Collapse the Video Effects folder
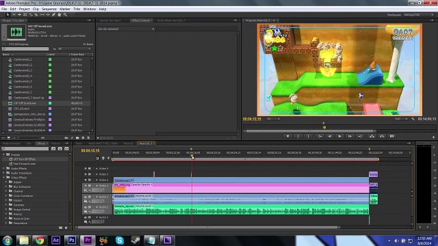Image resolution: width=438 pixels, height=246 pixels. click(3, 178)
